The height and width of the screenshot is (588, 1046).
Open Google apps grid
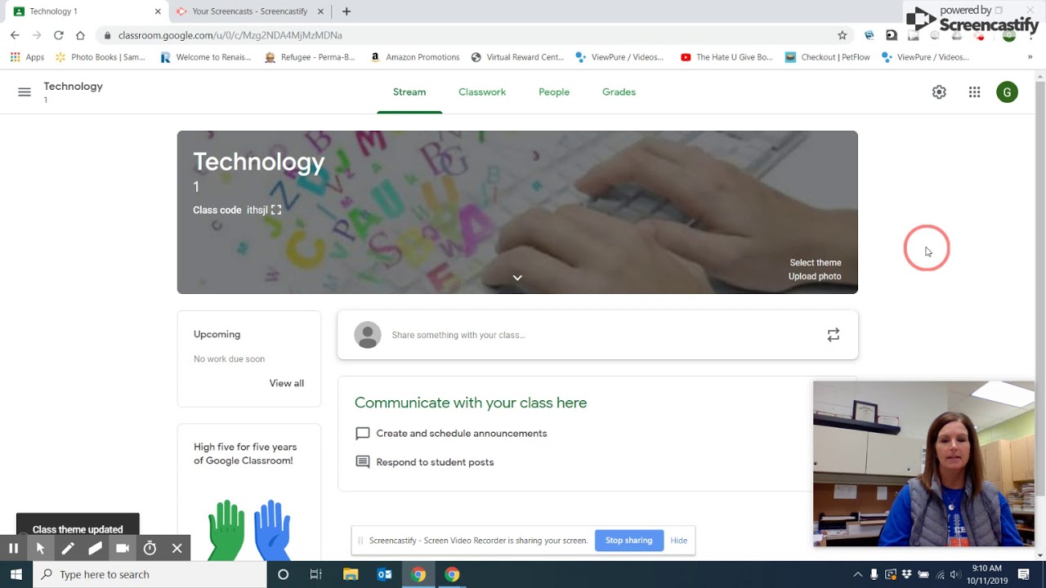click(974, 92)
